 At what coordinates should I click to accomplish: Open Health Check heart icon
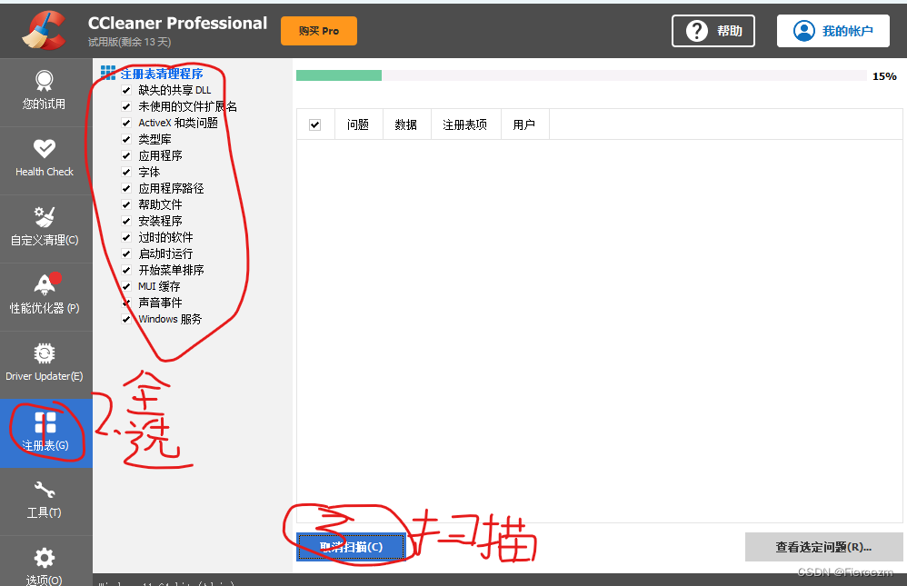[x=44, y=149]
